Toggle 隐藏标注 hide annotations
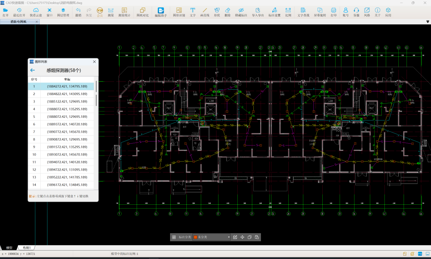Screen dimensions: 431x259 [241, 12]
